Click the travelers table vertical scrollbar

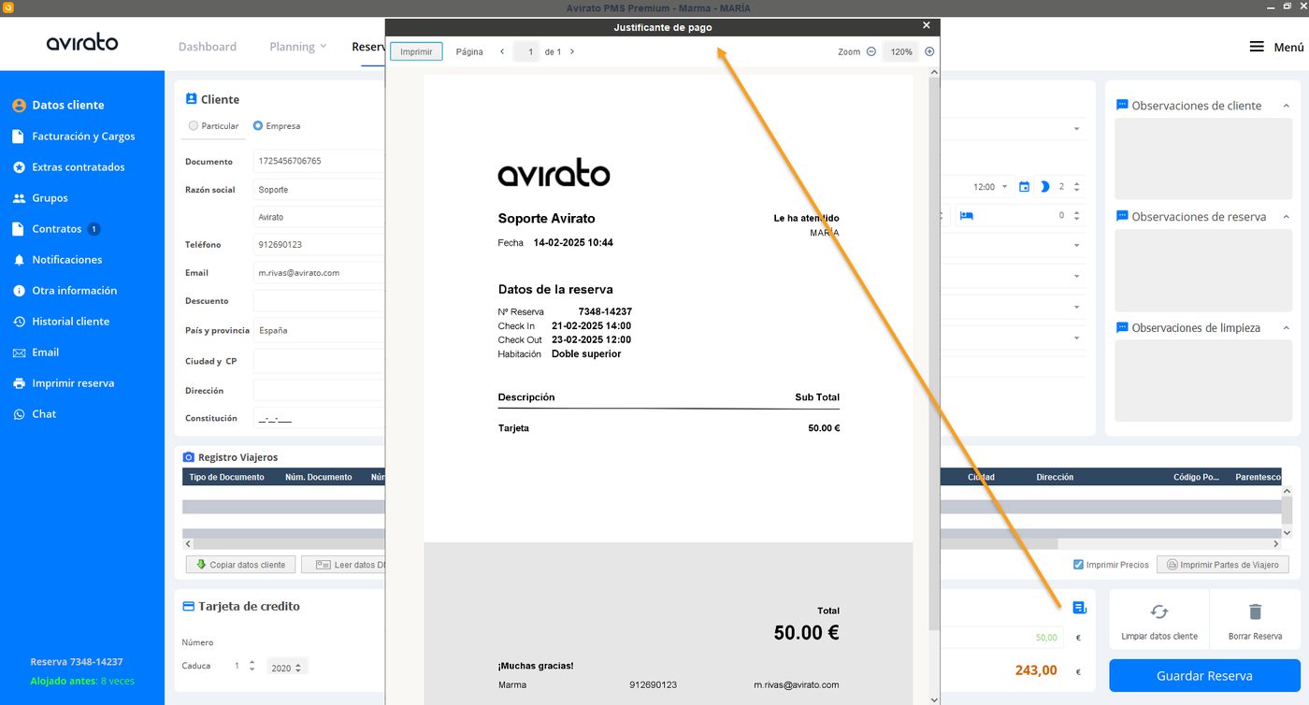1287,510
